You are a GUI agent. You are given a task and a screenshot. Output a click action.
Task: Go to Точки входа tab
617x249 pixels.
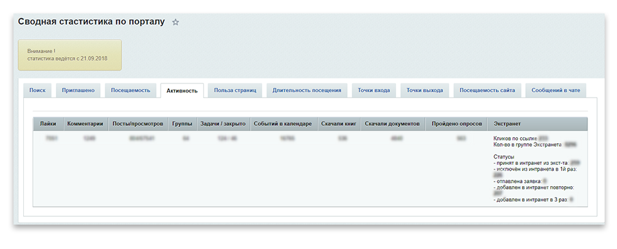(374, 90)
